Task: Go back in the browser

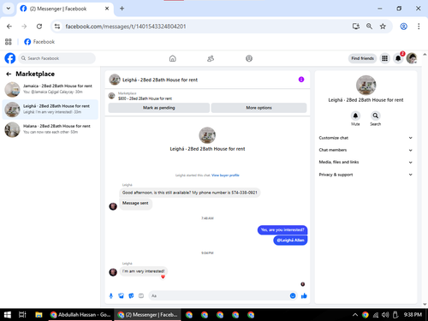Action: [9, 27]
